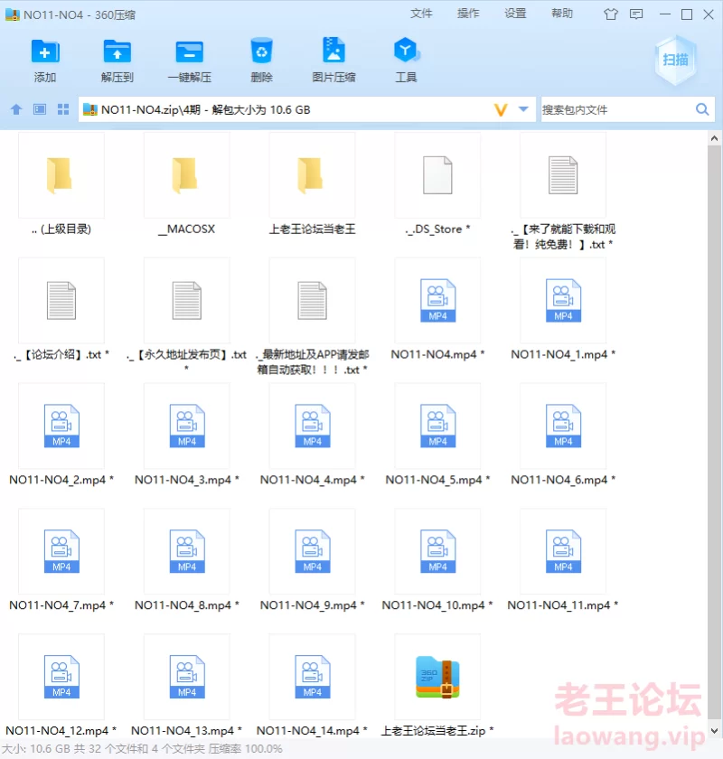Click the 搜索包内文件 search field
Viewport: 723px width, 759px height.
(x=617, y=110)
